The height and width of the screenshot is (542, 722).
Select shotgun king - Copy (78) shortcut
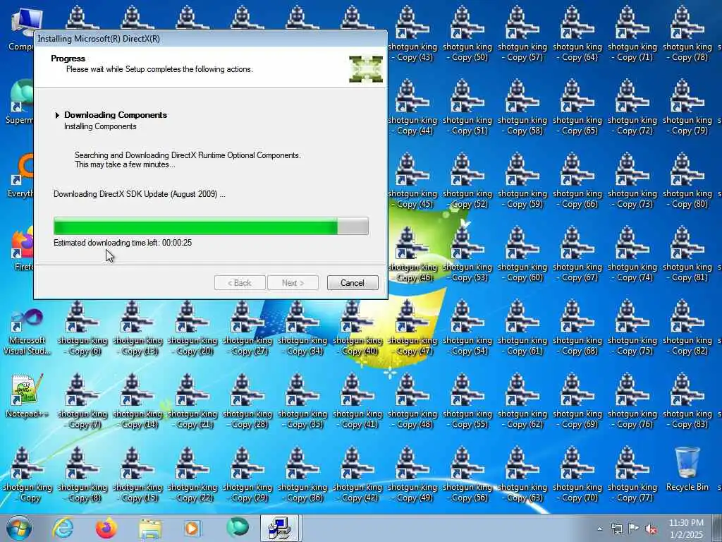pyautogui.click(x=687, y=34)
